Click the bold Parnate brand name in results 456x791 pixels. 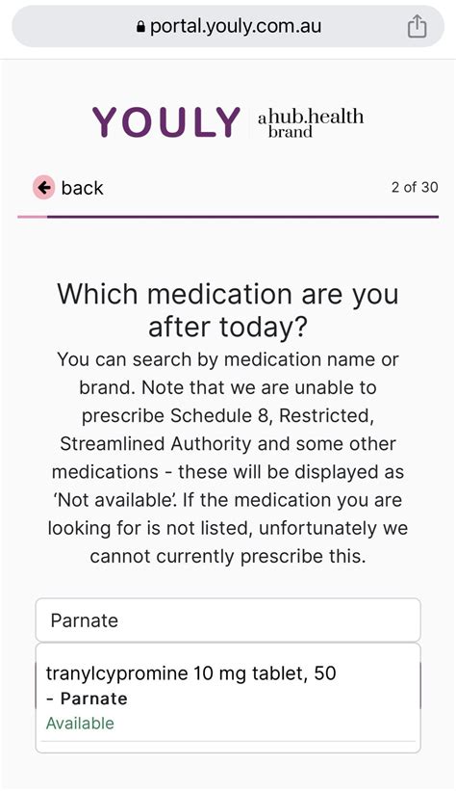coord(93,699)
